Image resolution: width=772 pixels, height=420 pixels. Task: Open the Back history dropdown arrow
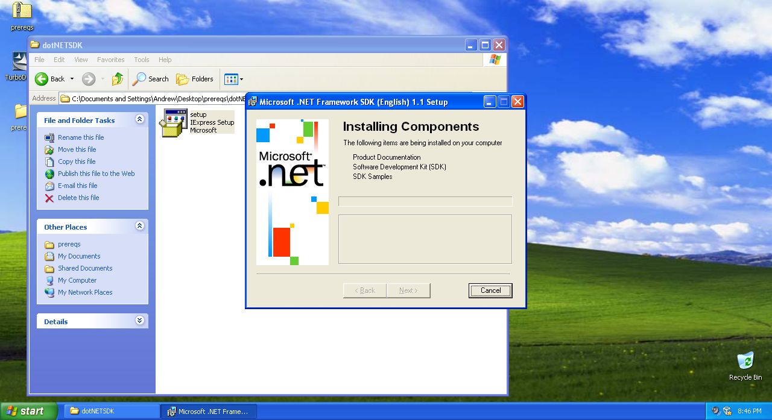[72, 79]
